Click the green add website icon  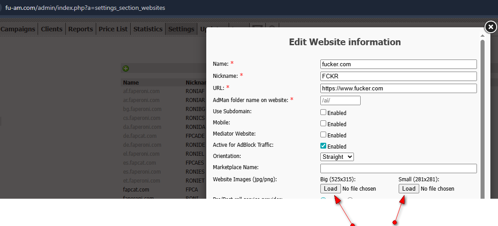(126, 68)
